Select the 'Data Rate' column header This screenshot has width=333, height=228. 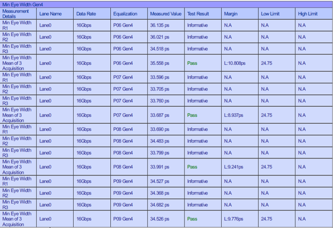(x=86, y=14)
